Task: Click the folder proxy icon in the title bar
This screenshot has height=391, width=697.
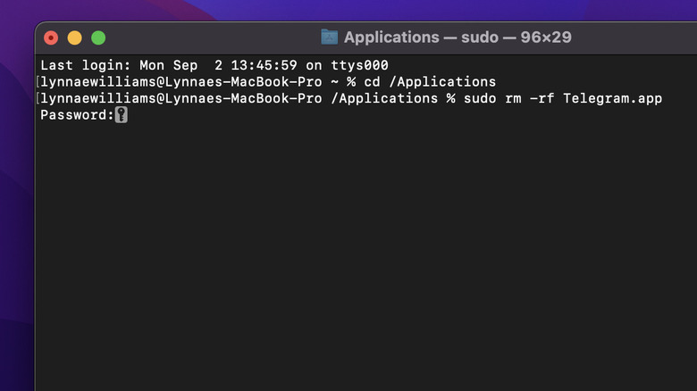Action: point(330,37)
